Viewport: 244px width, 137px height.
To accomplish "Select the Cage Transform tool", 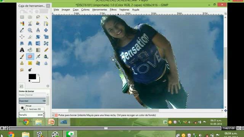I will 46,43.
